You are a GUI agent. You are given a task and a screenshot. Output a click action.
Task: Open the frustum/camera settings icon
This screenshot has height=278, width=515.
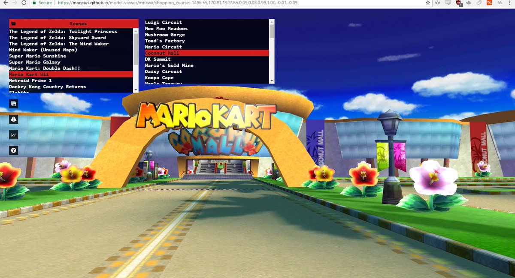tap(14, 119)
